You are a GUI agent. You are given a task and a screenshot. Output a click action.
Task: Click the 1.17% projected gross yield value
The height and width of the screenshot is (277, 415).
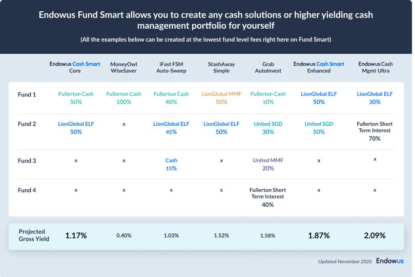pos(76,235)
